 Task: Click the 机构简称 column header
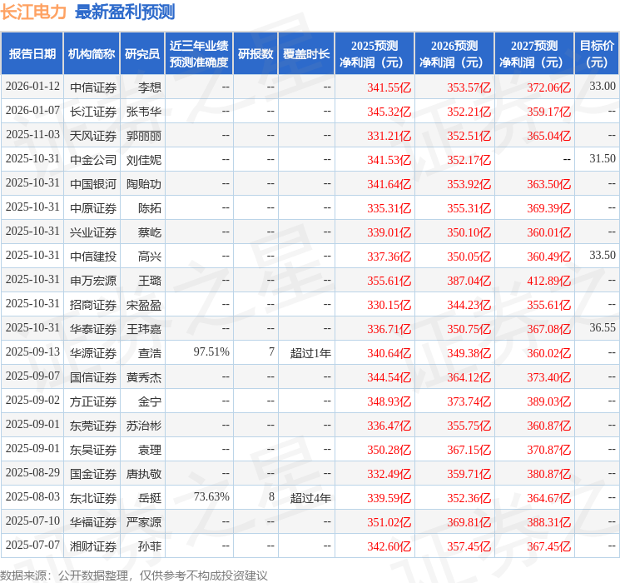[x=92, y=53]
